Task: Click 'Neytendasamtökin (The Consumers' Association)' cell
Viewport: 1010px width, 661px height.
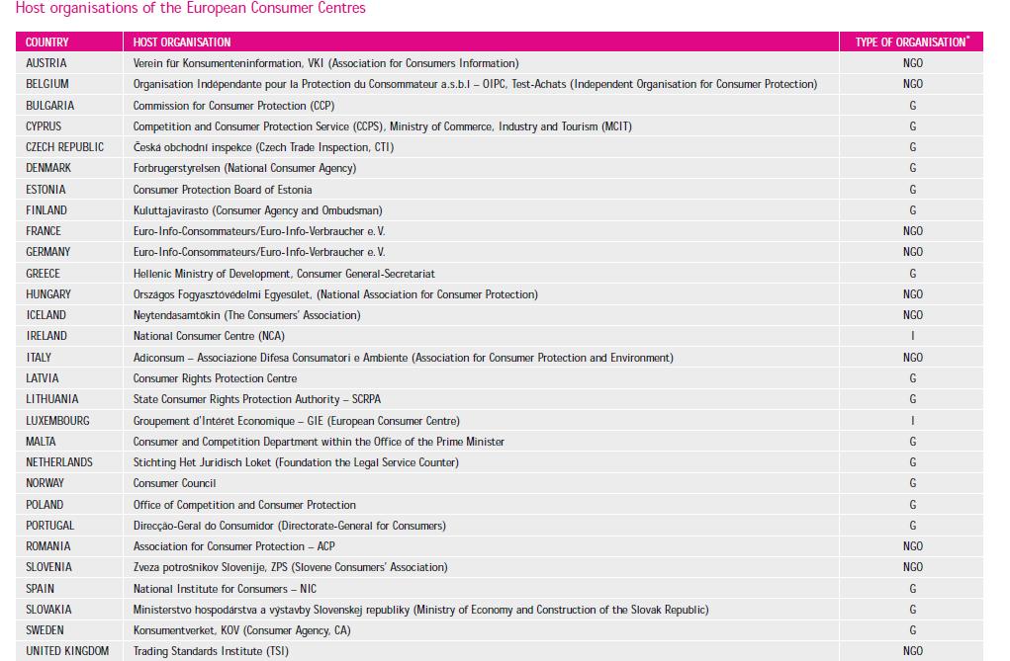Action: pos(481,315)
